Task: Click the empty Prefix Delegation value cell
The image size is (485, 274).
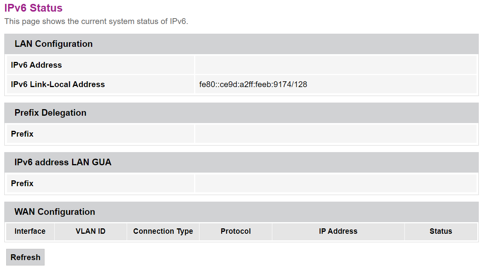Action: point(335,134)
